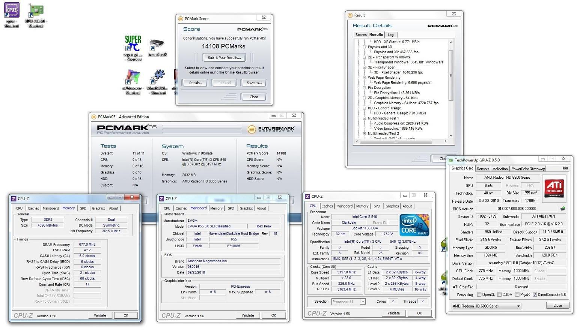Click the CPU-Z Memory window title icon
580x330 pixels.
point(14,199)
